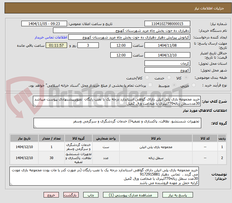The image size is (232, 203).
Task: Click the شماره نیاز field 1104102798000015
Action: click(x=167, y=24)
